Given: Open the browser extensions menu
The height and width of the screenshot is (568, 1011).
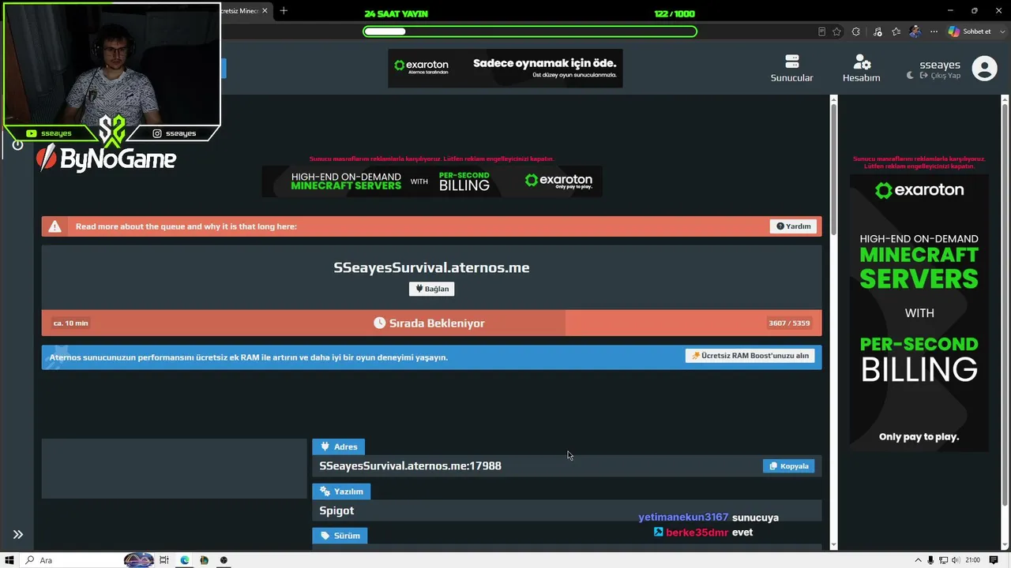Looking at the screenshot, I should pyautogui.click(x=856, y=32).
